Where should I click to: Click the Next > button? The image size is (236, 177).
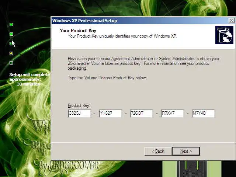[x=186, y=151]
